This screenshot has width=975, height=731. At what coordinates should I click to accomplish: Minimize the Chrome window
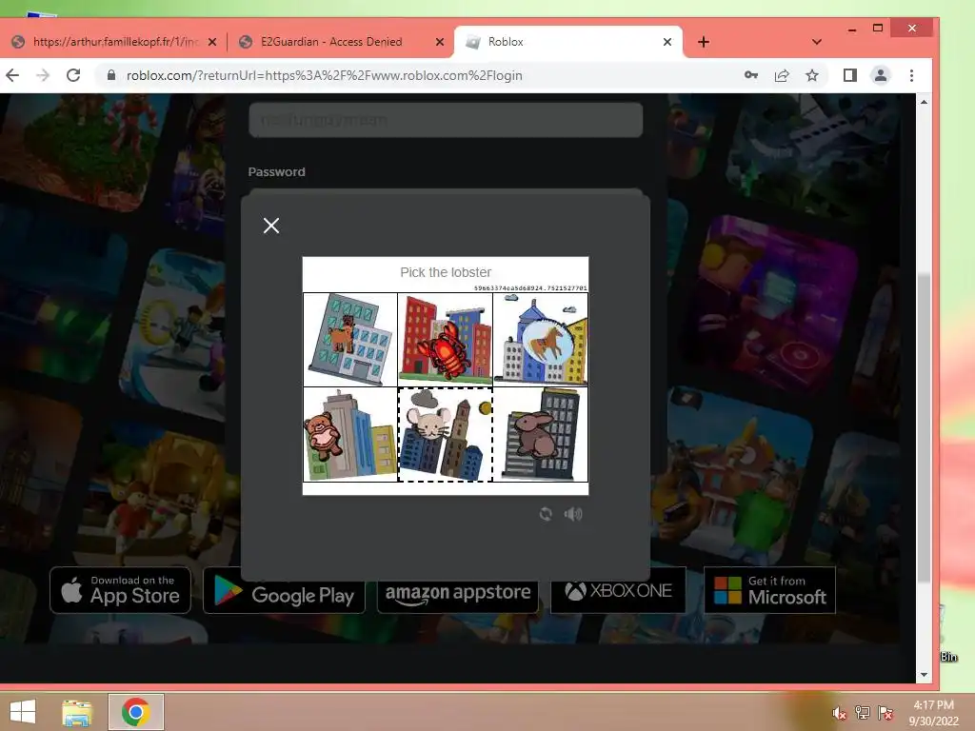[x=852, y=29]
